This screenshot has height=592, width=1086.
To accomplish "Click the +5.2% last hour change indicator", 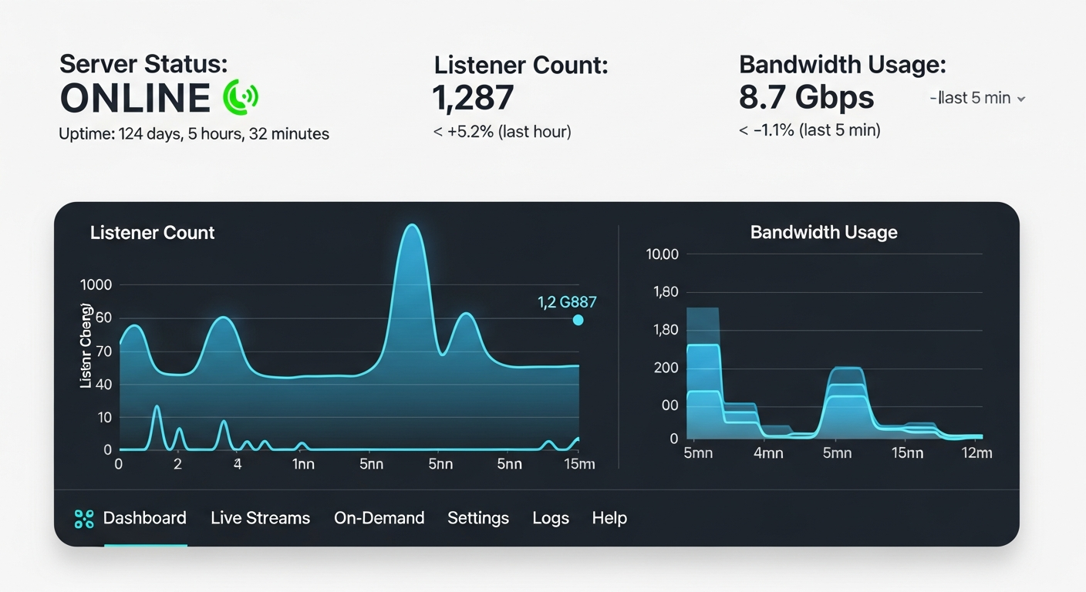I will 501,131.
